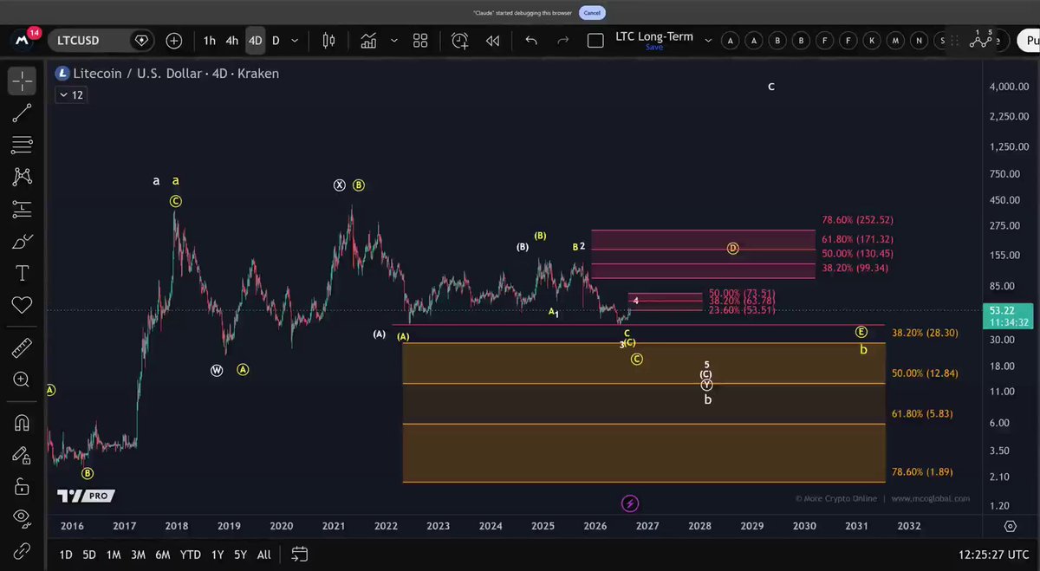Open the Fibonacci retracement tools
Image resolution: width=1040 pixels, height=571 pixels.
coord(22,145)
